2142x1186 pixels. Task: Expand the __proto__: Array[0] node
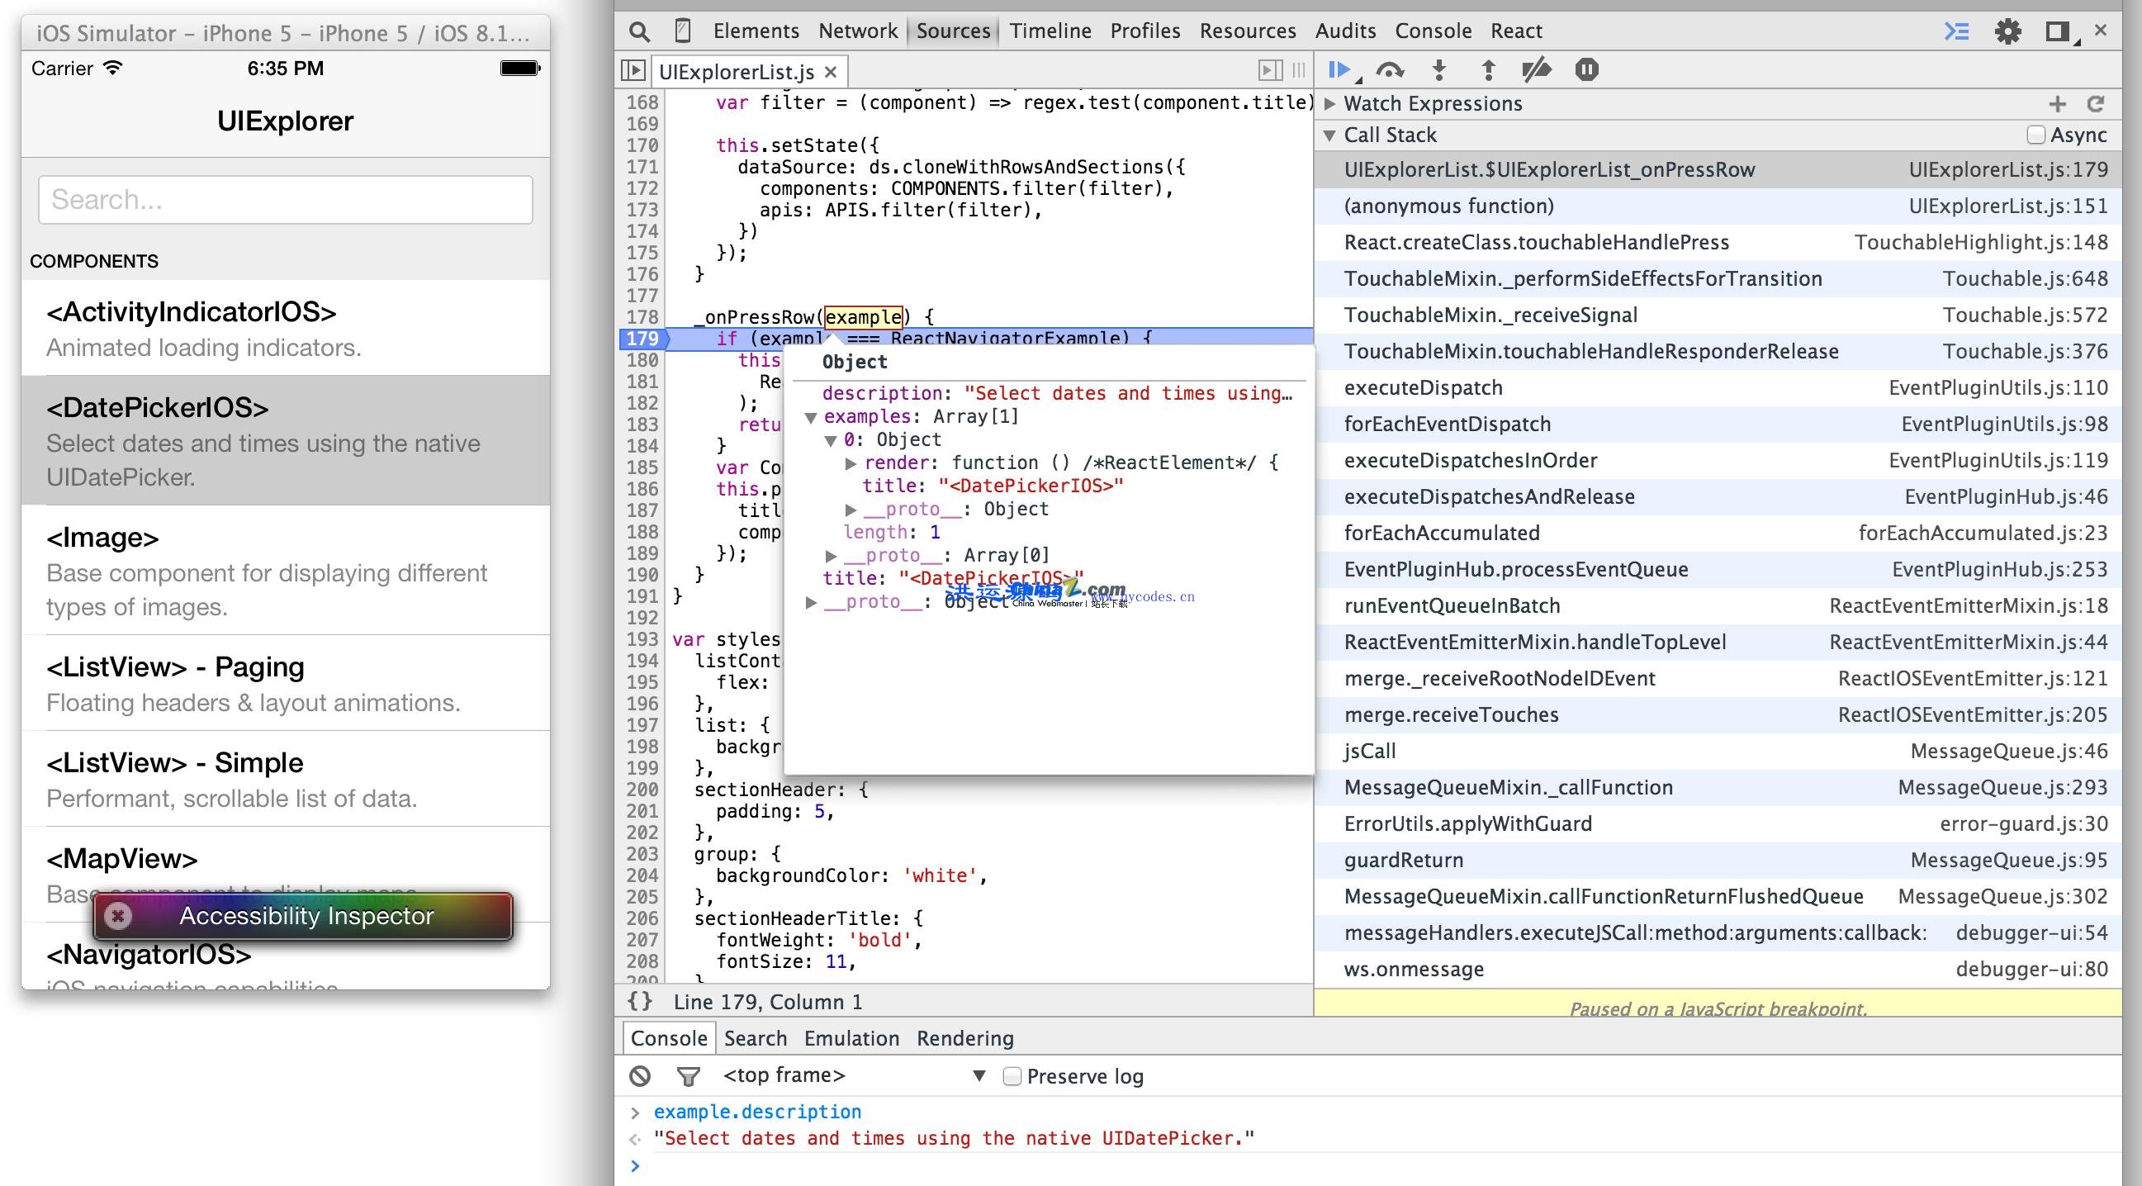point(831,556)
